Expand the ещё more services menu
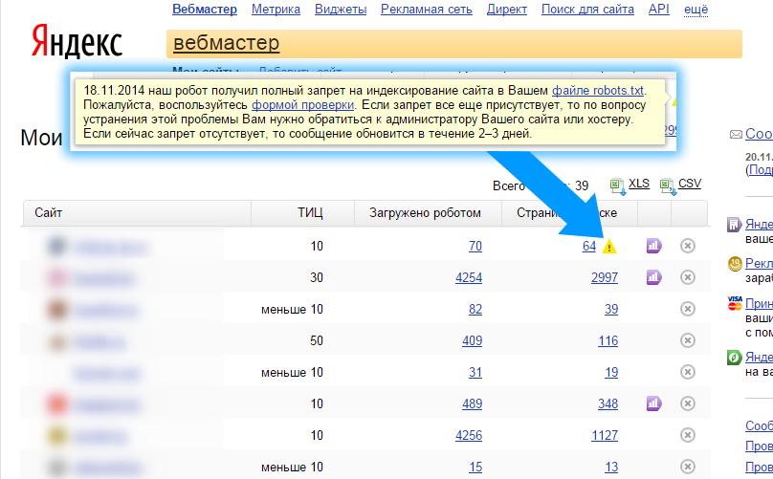 [x=696, y=10]
